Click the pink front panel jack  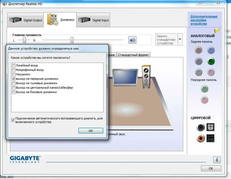click(x=204, y=100)
